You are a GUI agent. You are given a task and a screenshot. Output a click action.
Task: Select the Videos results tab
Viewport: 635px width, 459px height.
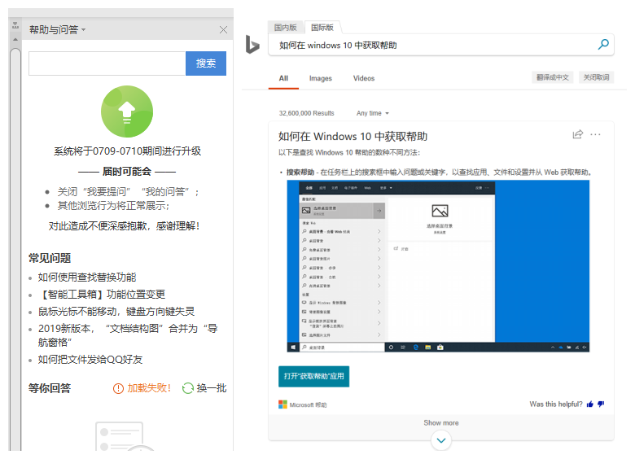(x=364, y=78)
